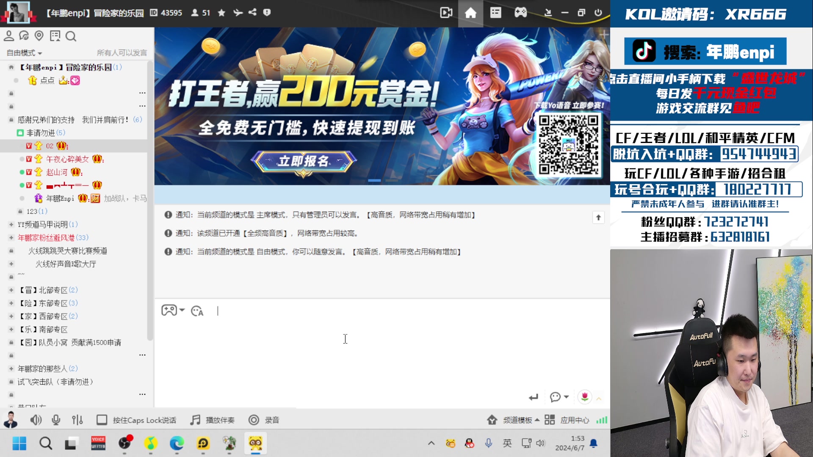
Task: Open the game controller icon in the top bar
Action: click(520, 13)
